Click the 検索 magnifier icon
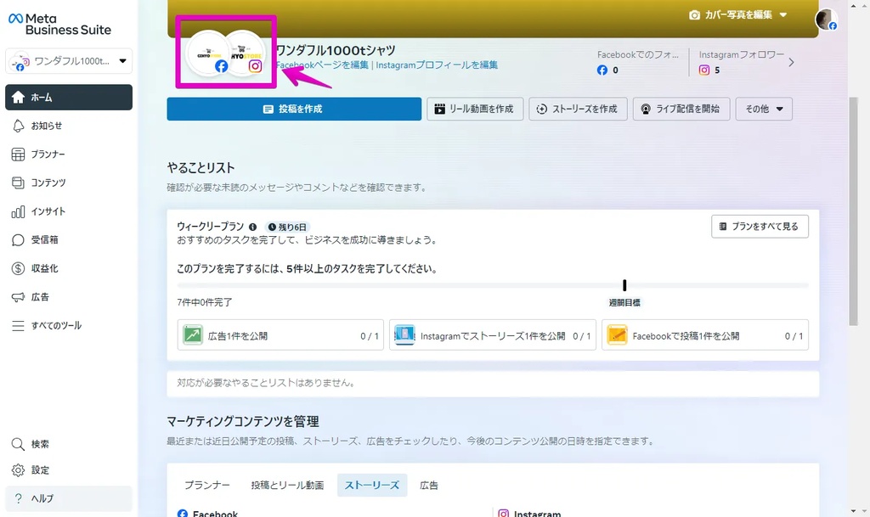Image resolution: width=870 pixels, height=517 pixels. [x=19, y=444]
